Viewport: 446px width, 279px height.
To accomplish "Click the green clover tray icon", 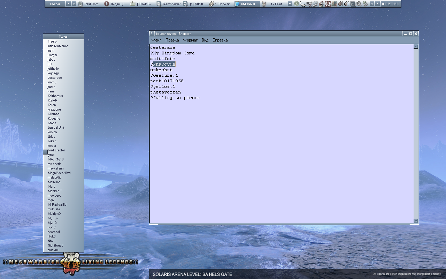I will tap(296, 4).
